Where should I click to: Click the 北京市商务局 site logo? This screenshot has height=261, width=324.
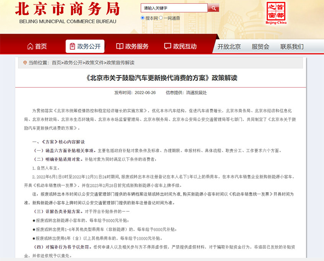pyautogui.click(x=67, y=9)
